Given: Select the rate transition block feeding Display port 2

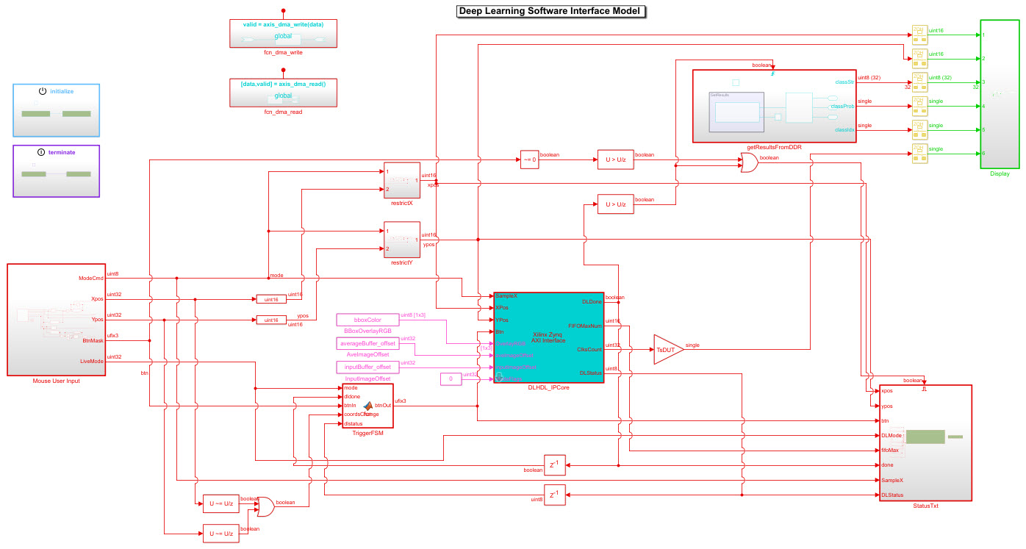Looking at the screenshot, I should point(919,57).
